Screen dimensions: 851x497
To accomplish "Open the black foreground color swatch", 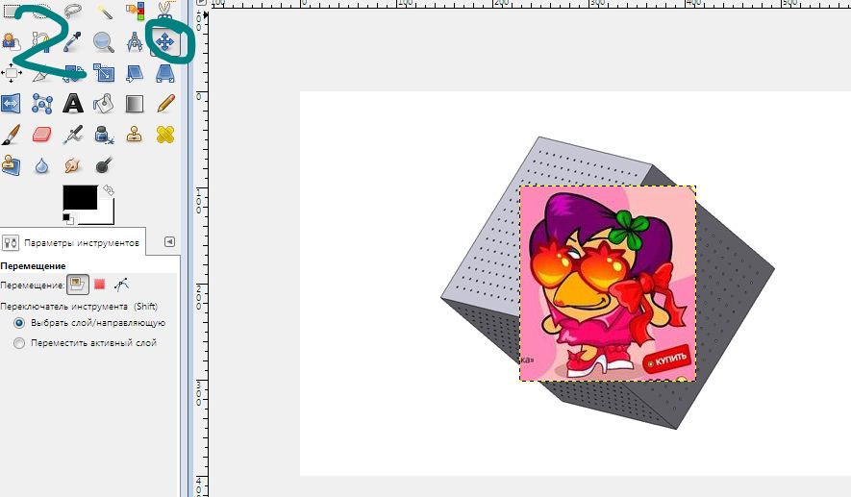I will pyautogui.click(x=80, y=197).
